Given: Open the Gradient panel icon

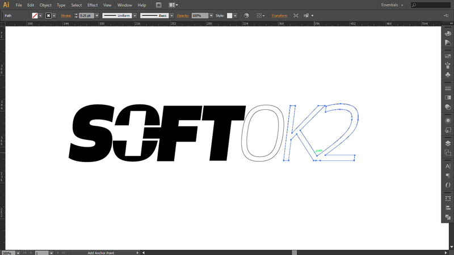Looking at the screenshot, I should 448,97.
